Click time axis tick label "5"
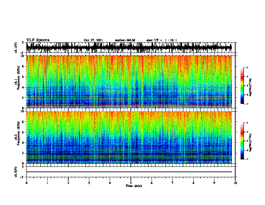The height and width of the screenshot is (205, 265). pos(131,183)
